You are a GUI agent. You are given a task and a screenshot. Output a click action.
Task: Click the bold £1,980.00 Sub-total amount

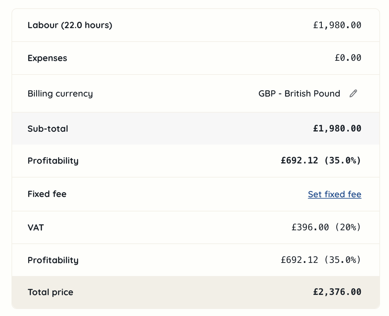[x=337, y=129]
